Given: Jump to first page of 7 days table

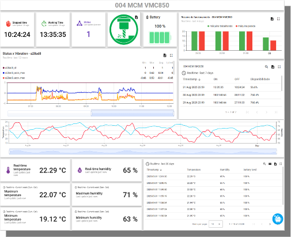Looking at the screenshot, I should (247, 112).
